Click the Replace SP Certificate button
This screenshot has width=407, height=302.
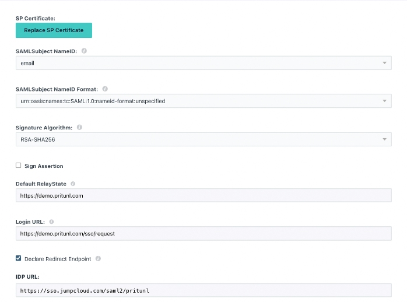pyautogui.click(x=54, y=30)
